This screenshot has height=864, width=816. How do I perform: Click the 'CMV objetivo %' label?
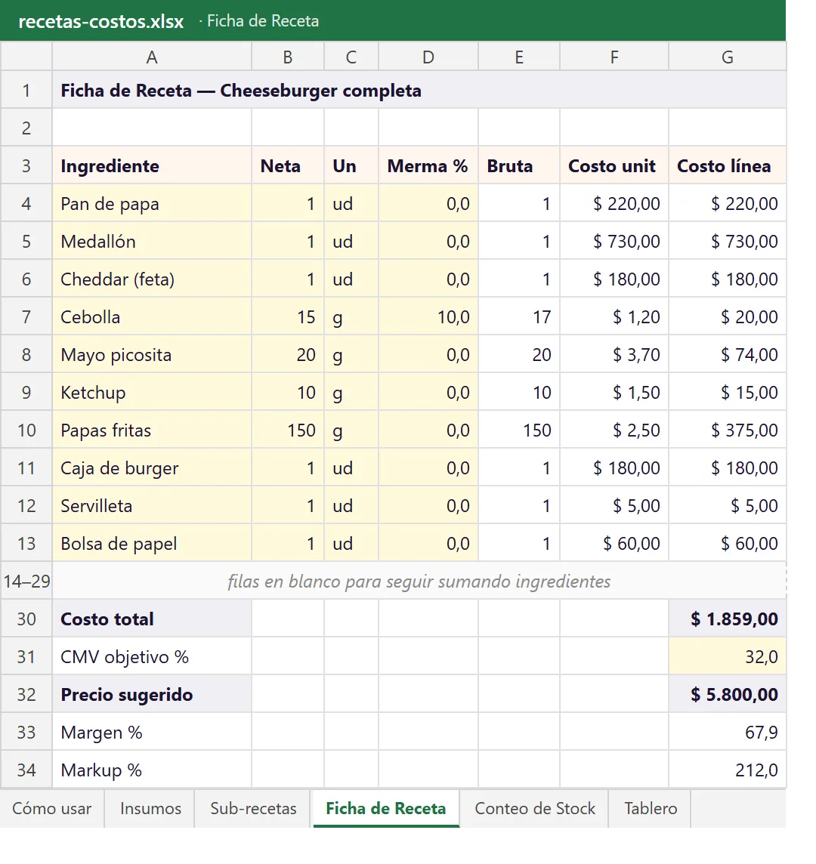point(152,656)
